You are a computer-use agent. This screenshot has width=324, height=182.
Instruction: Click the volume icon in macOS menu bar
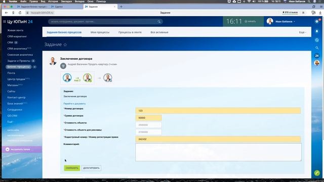[x=254, y=1]
